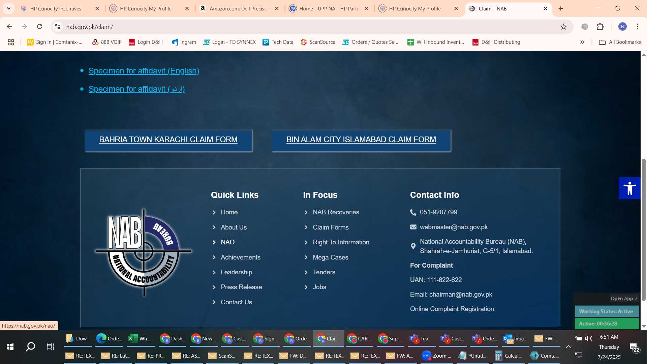
Task: Open the Chrome three-dot menu
Action: point(638,27)
